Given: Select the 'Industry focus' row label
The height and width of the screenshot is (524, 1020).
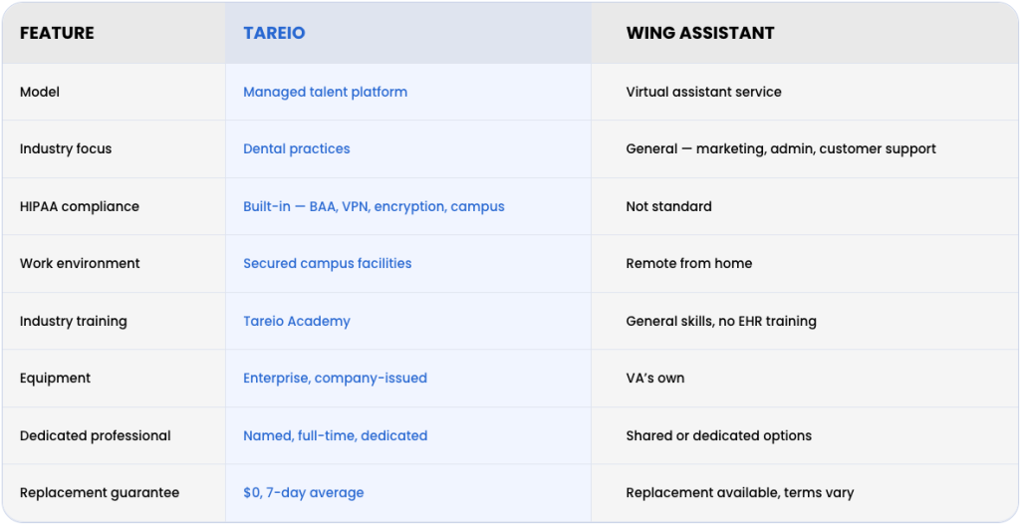Looking at the screenshot, I should coord(66,148).
